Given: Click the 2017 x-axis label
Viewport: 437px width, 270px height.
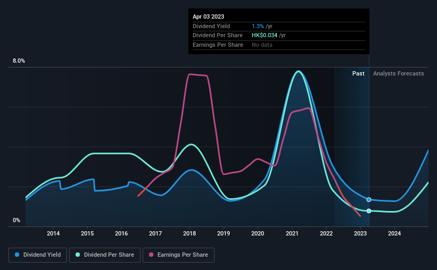Looking at the screenshot, I should pyautogui.click(x=155, y=233).
